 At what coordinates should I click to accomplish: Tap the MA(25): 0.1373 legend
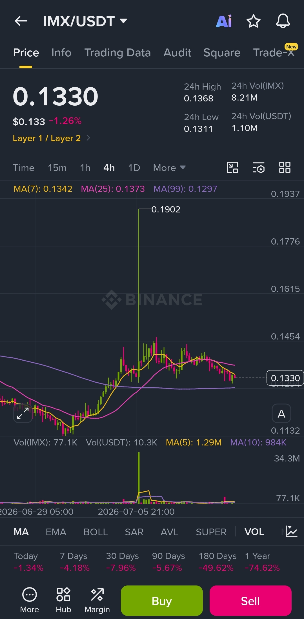pyautogui.click(x=113, y=189)
